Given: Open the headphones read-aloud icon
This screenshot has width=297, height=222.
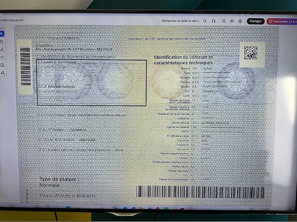Looking at the screenshot, I should (213, 21).
